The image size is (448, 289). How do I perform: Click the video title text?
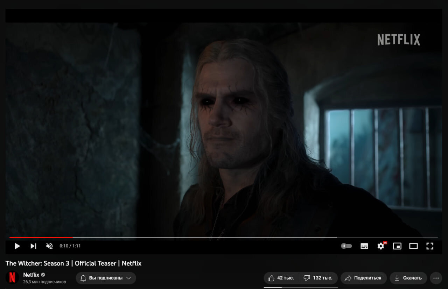[x=73, y=263]
